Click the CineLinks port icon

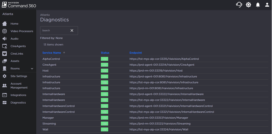coord(5,54)
